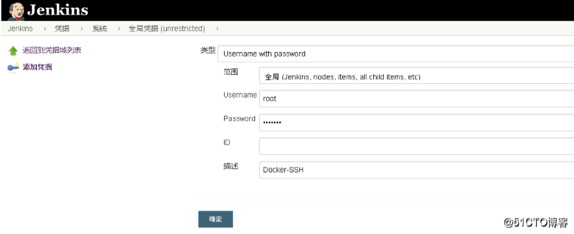Click the Jenkins butler logo icon
The image size is (574, 234).
pyautogui.click(x=16, y=11)
